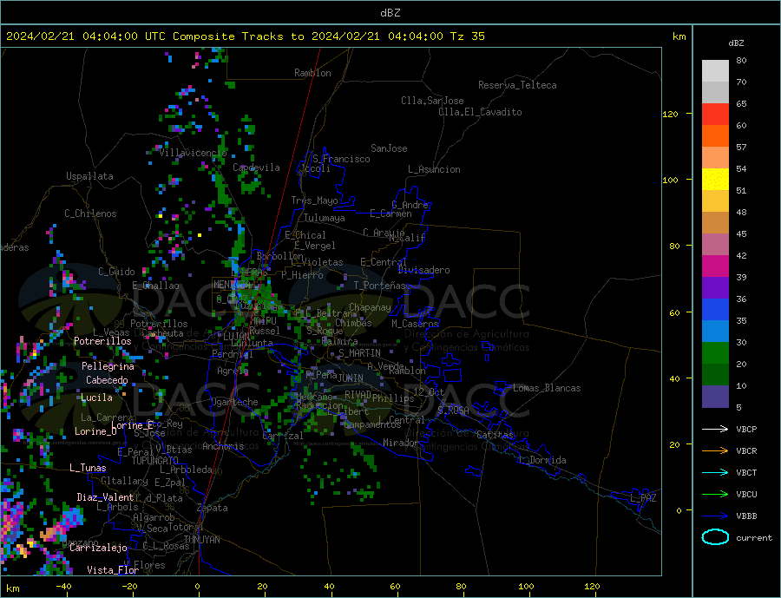
Task: Click the Carrizal map label
Action: pos(283,436)
